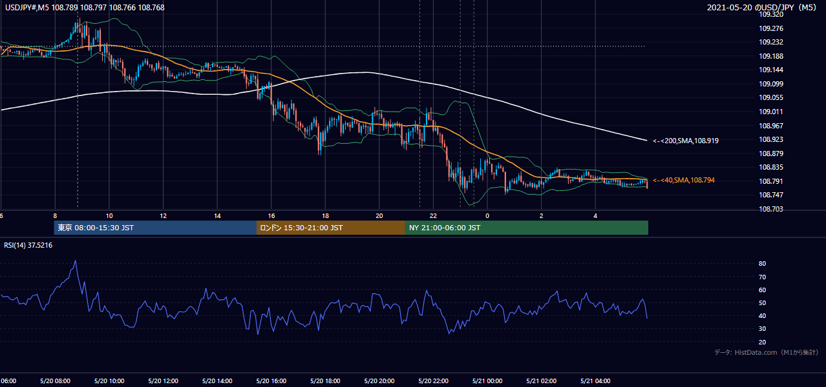
Task: Click price axis value 109.320
Action: 770,14
